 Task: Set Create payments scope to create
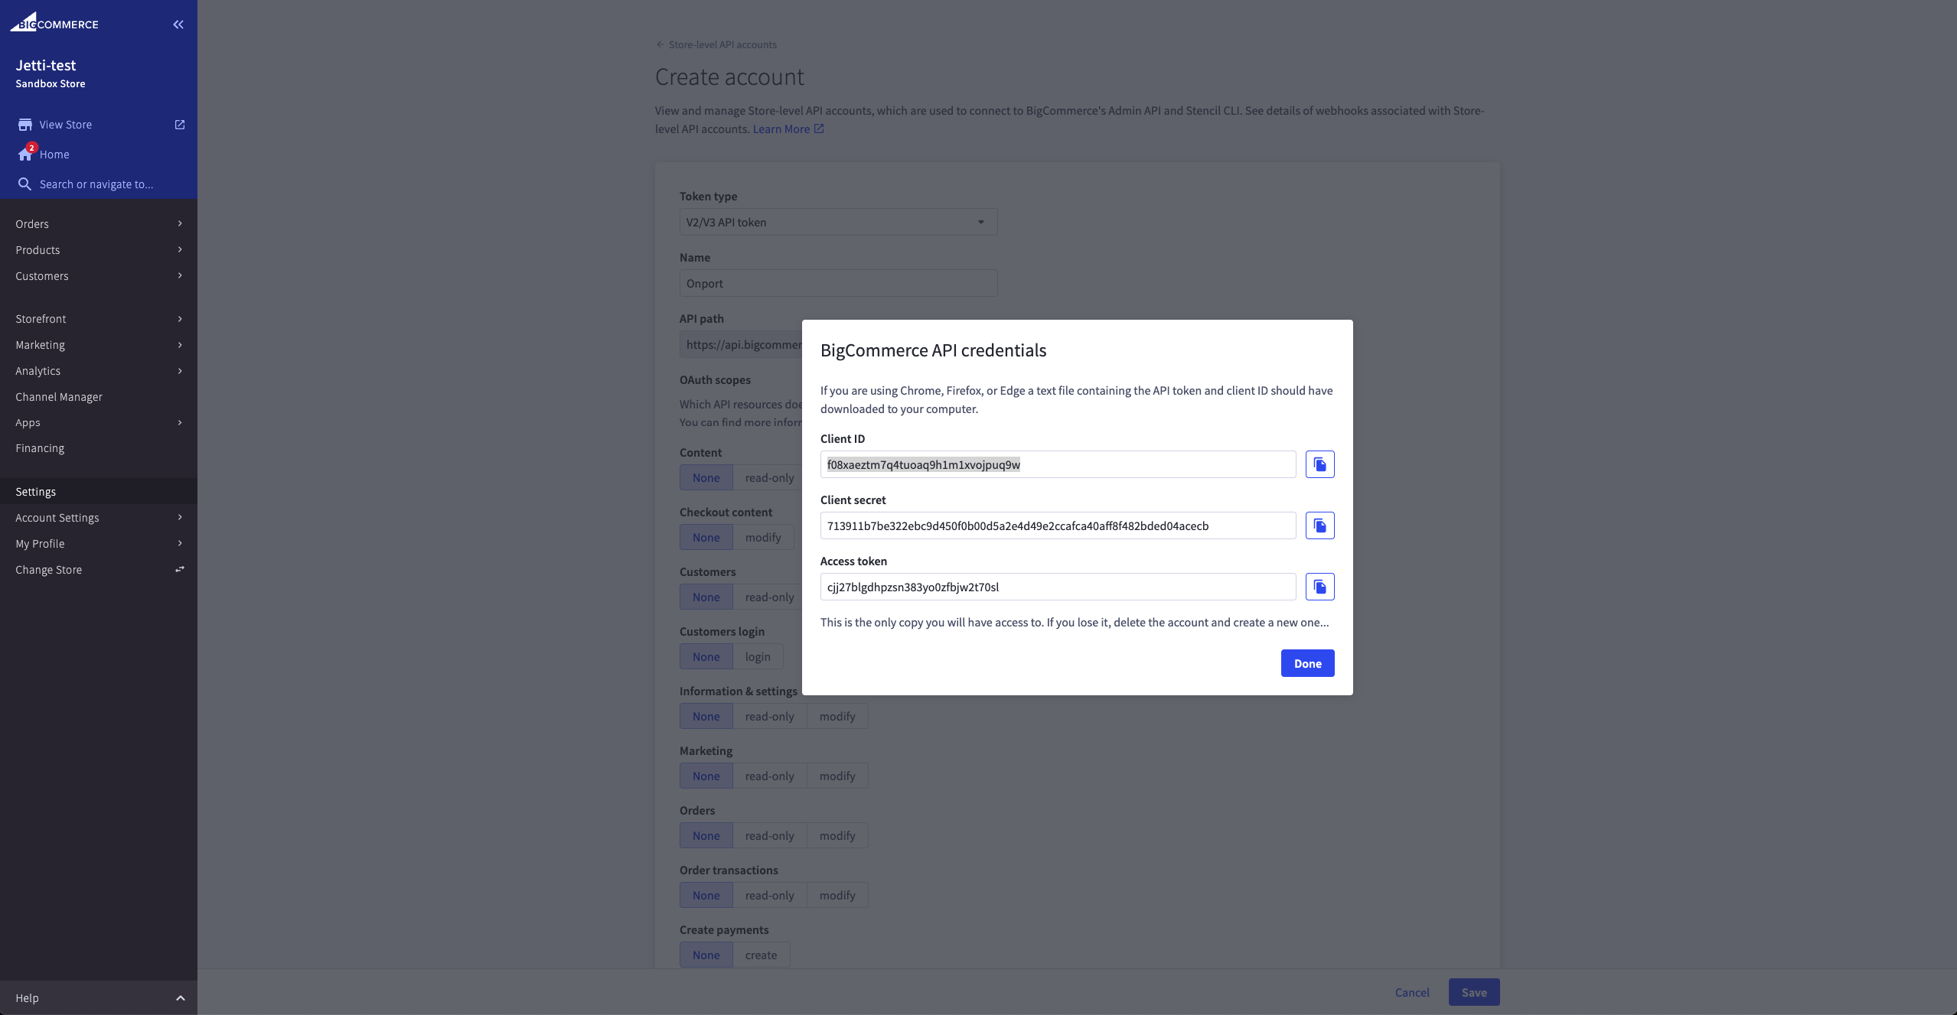coord(761,955)
